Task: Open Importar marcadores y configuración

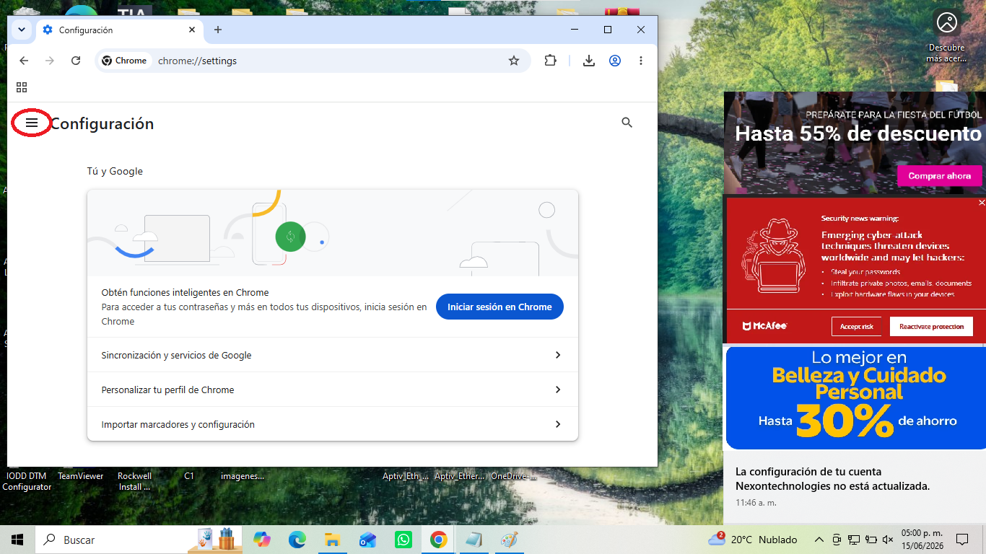Action: point(333,424)
